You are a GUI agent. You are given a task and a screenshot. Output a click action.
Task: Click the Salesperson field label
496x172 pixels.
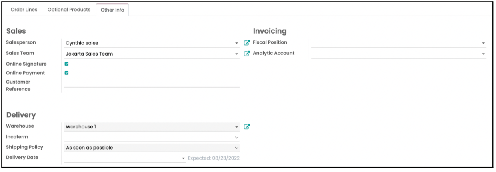tap(21, 42)
